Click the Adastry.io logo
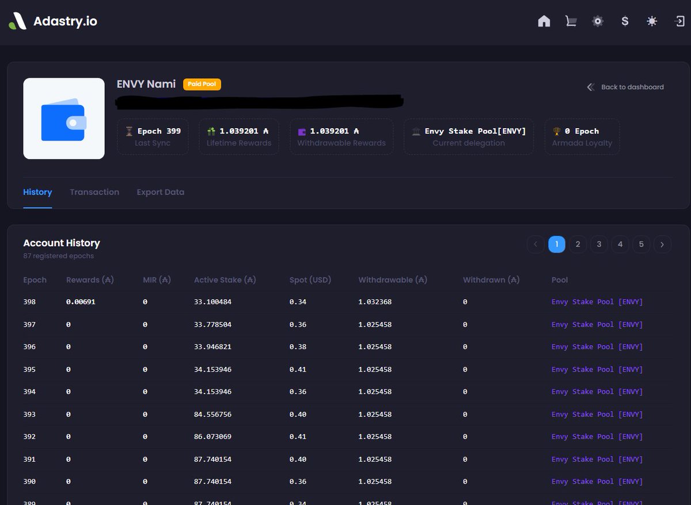The width and height of the screenshot is (691, 505). click(53, 22)
